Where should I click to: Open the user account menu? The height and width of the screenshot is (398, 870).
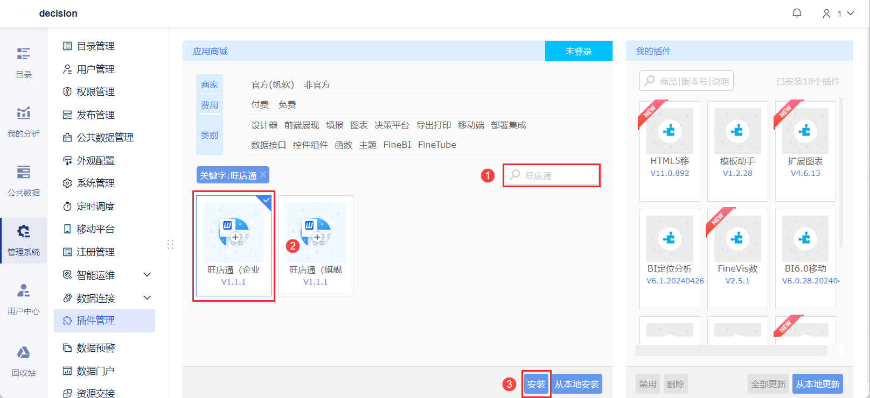point(838,13)
